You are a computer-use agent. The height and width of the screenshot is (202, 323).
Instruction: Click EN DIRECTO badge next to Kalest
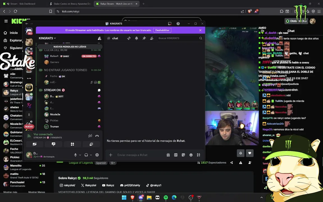pos(89,56)
